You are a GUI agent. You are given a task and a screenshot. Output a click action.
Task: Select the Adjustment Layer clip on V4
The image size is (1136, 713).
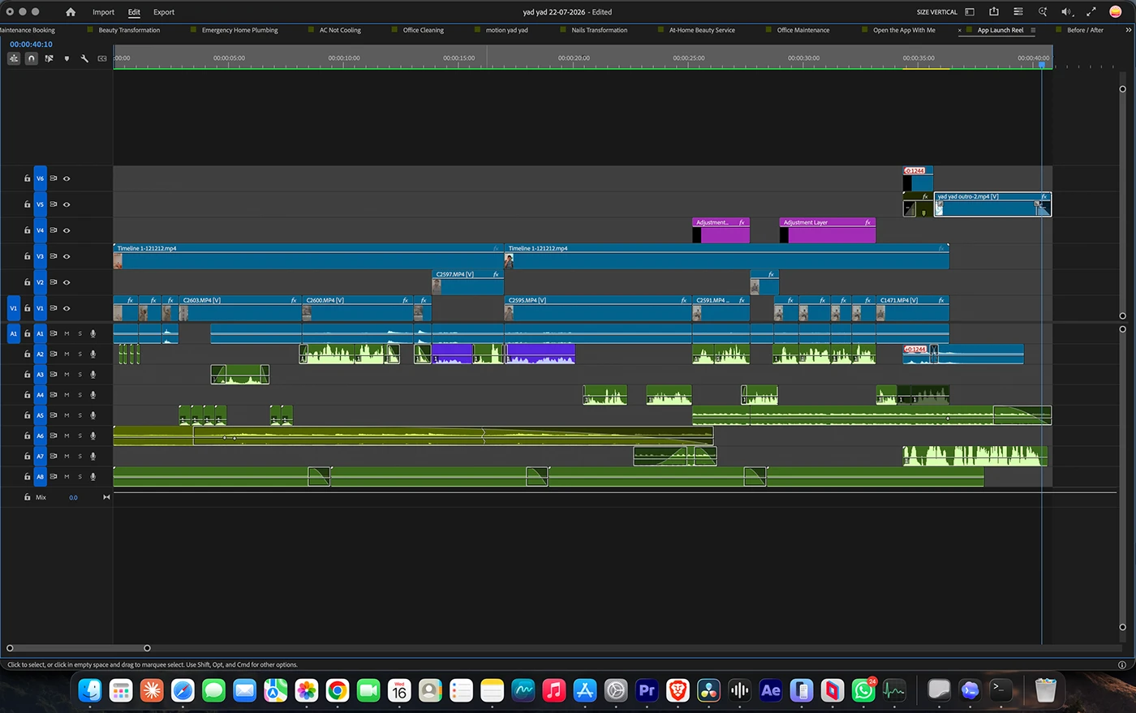pos(828,230)
